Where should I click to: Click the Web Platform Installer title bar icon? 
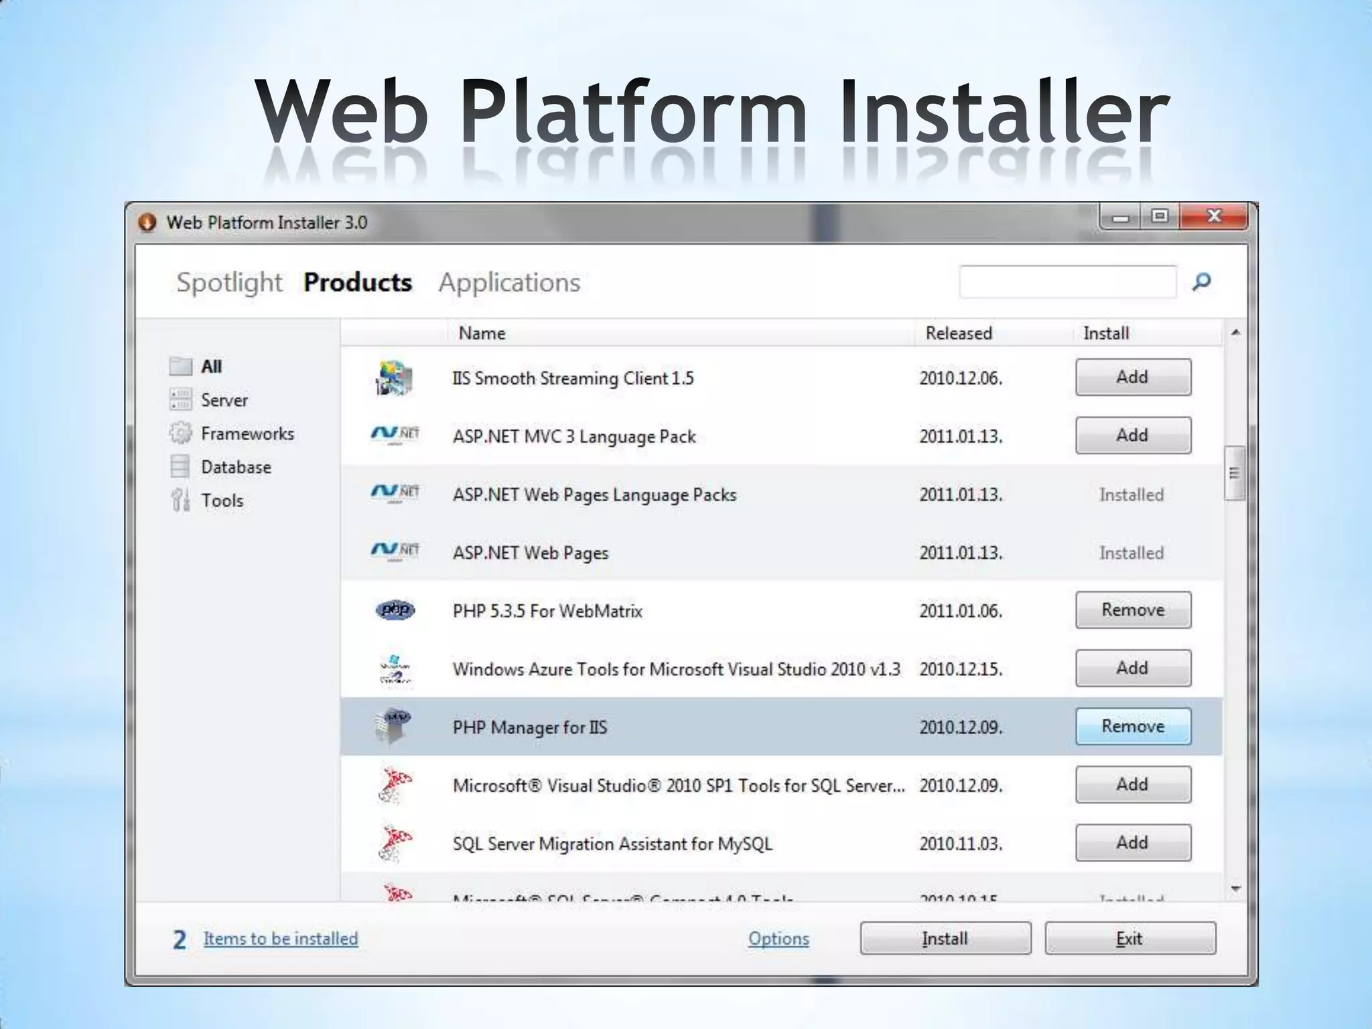pos(147,222)
